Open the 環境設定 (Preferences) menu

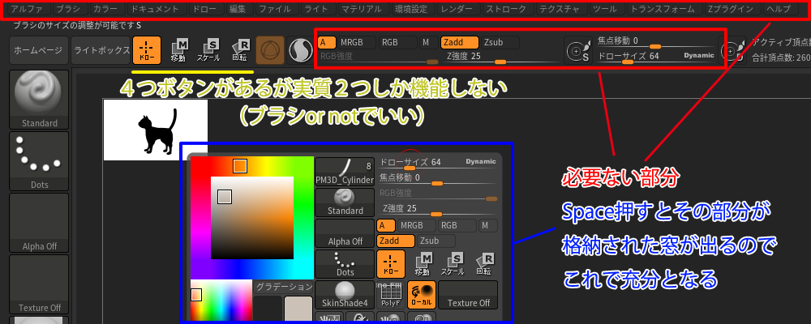coord(412,9)
